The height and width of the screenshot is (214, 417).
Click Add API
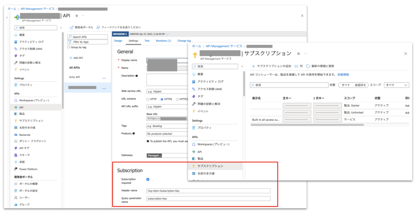pyautogui.click(x=76, y=58)
